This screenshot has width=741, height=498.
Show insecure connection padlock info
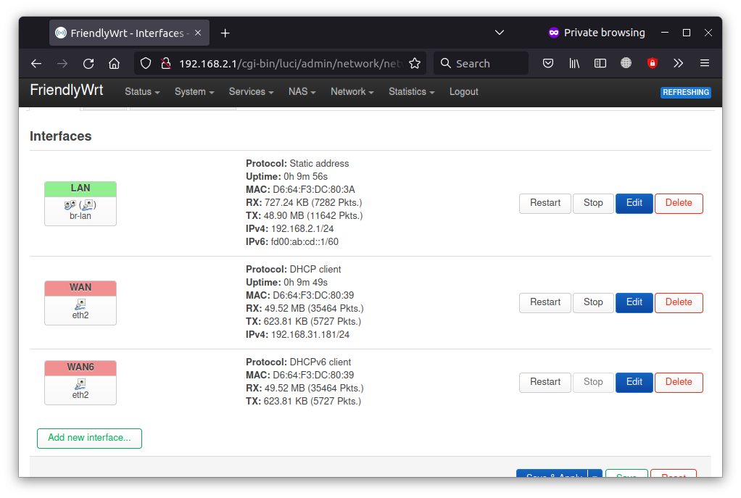tap(166, 63)
